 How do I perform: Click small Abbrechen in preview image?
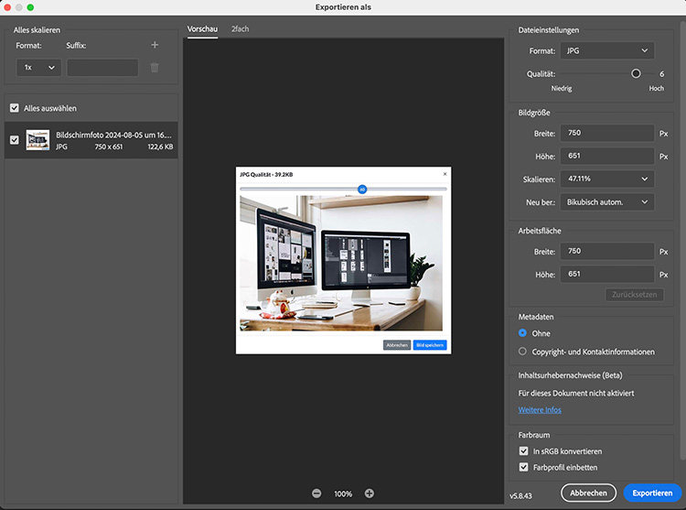pyautogui.click(x=397, y=345)
